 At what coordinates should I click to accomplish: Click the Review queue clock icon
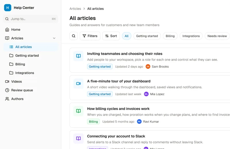coord(7,90)
